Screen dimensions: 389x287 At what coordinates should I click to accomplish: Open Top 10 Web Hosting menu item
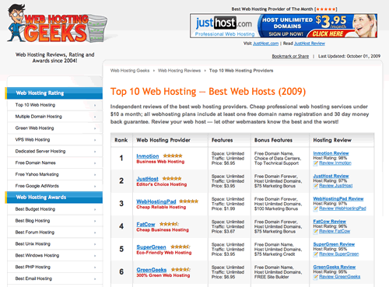coord(55,105)
